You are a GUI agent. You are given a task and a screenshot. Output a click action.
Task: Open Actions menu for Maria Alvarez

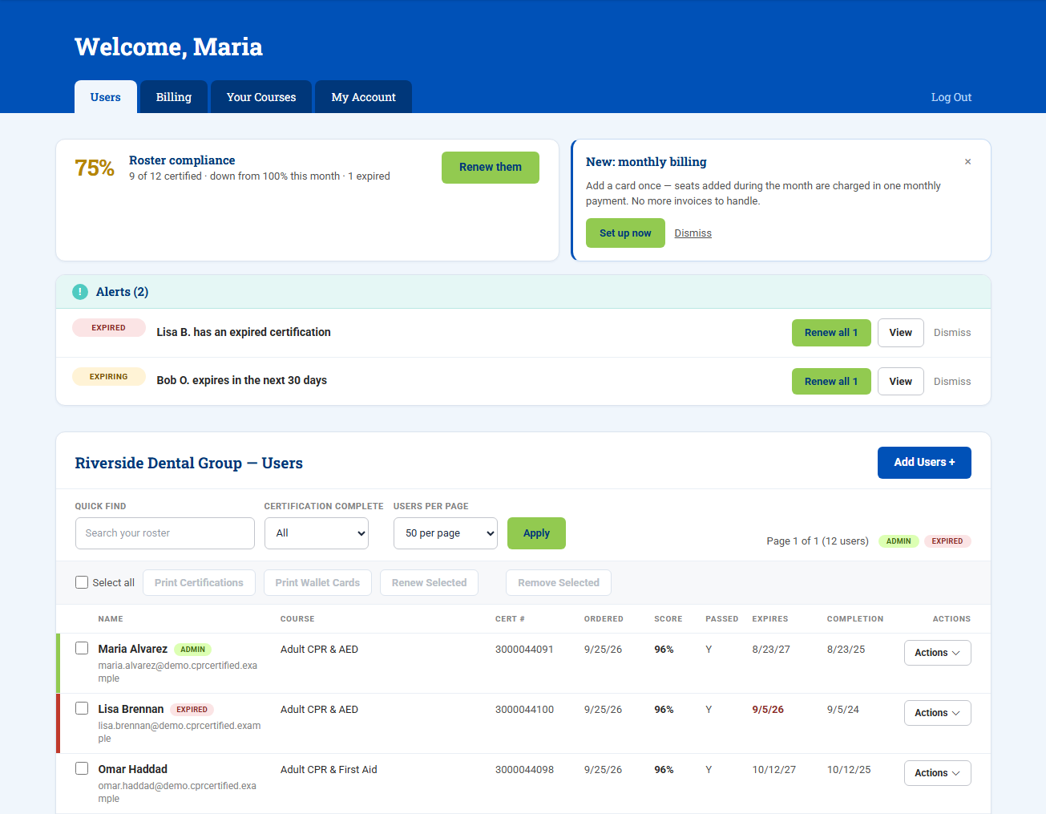pos(938,653)
